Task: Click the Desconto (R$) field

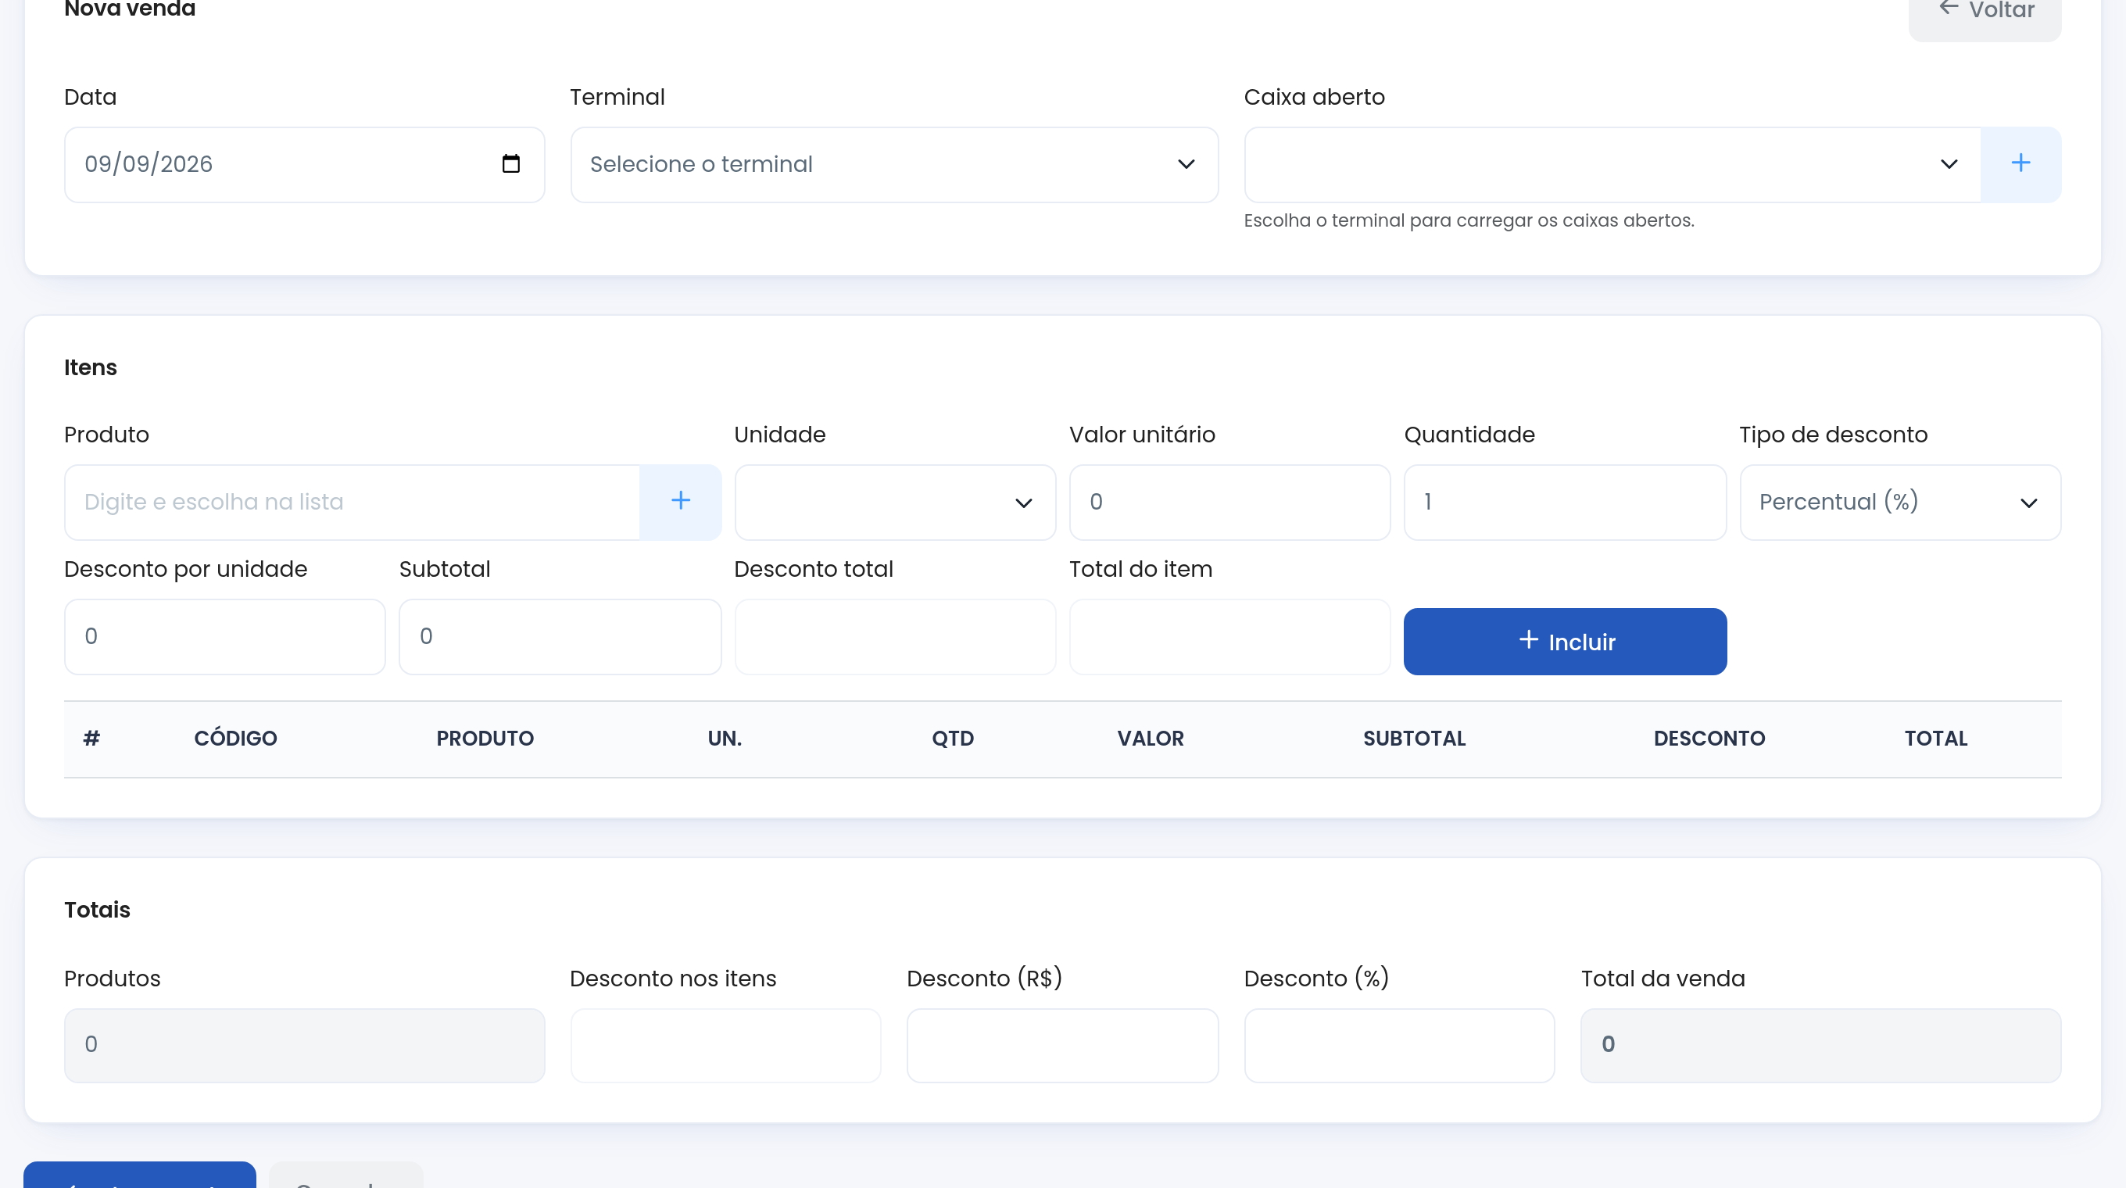Action: pyautogui.click(x=1062, y=1044)
